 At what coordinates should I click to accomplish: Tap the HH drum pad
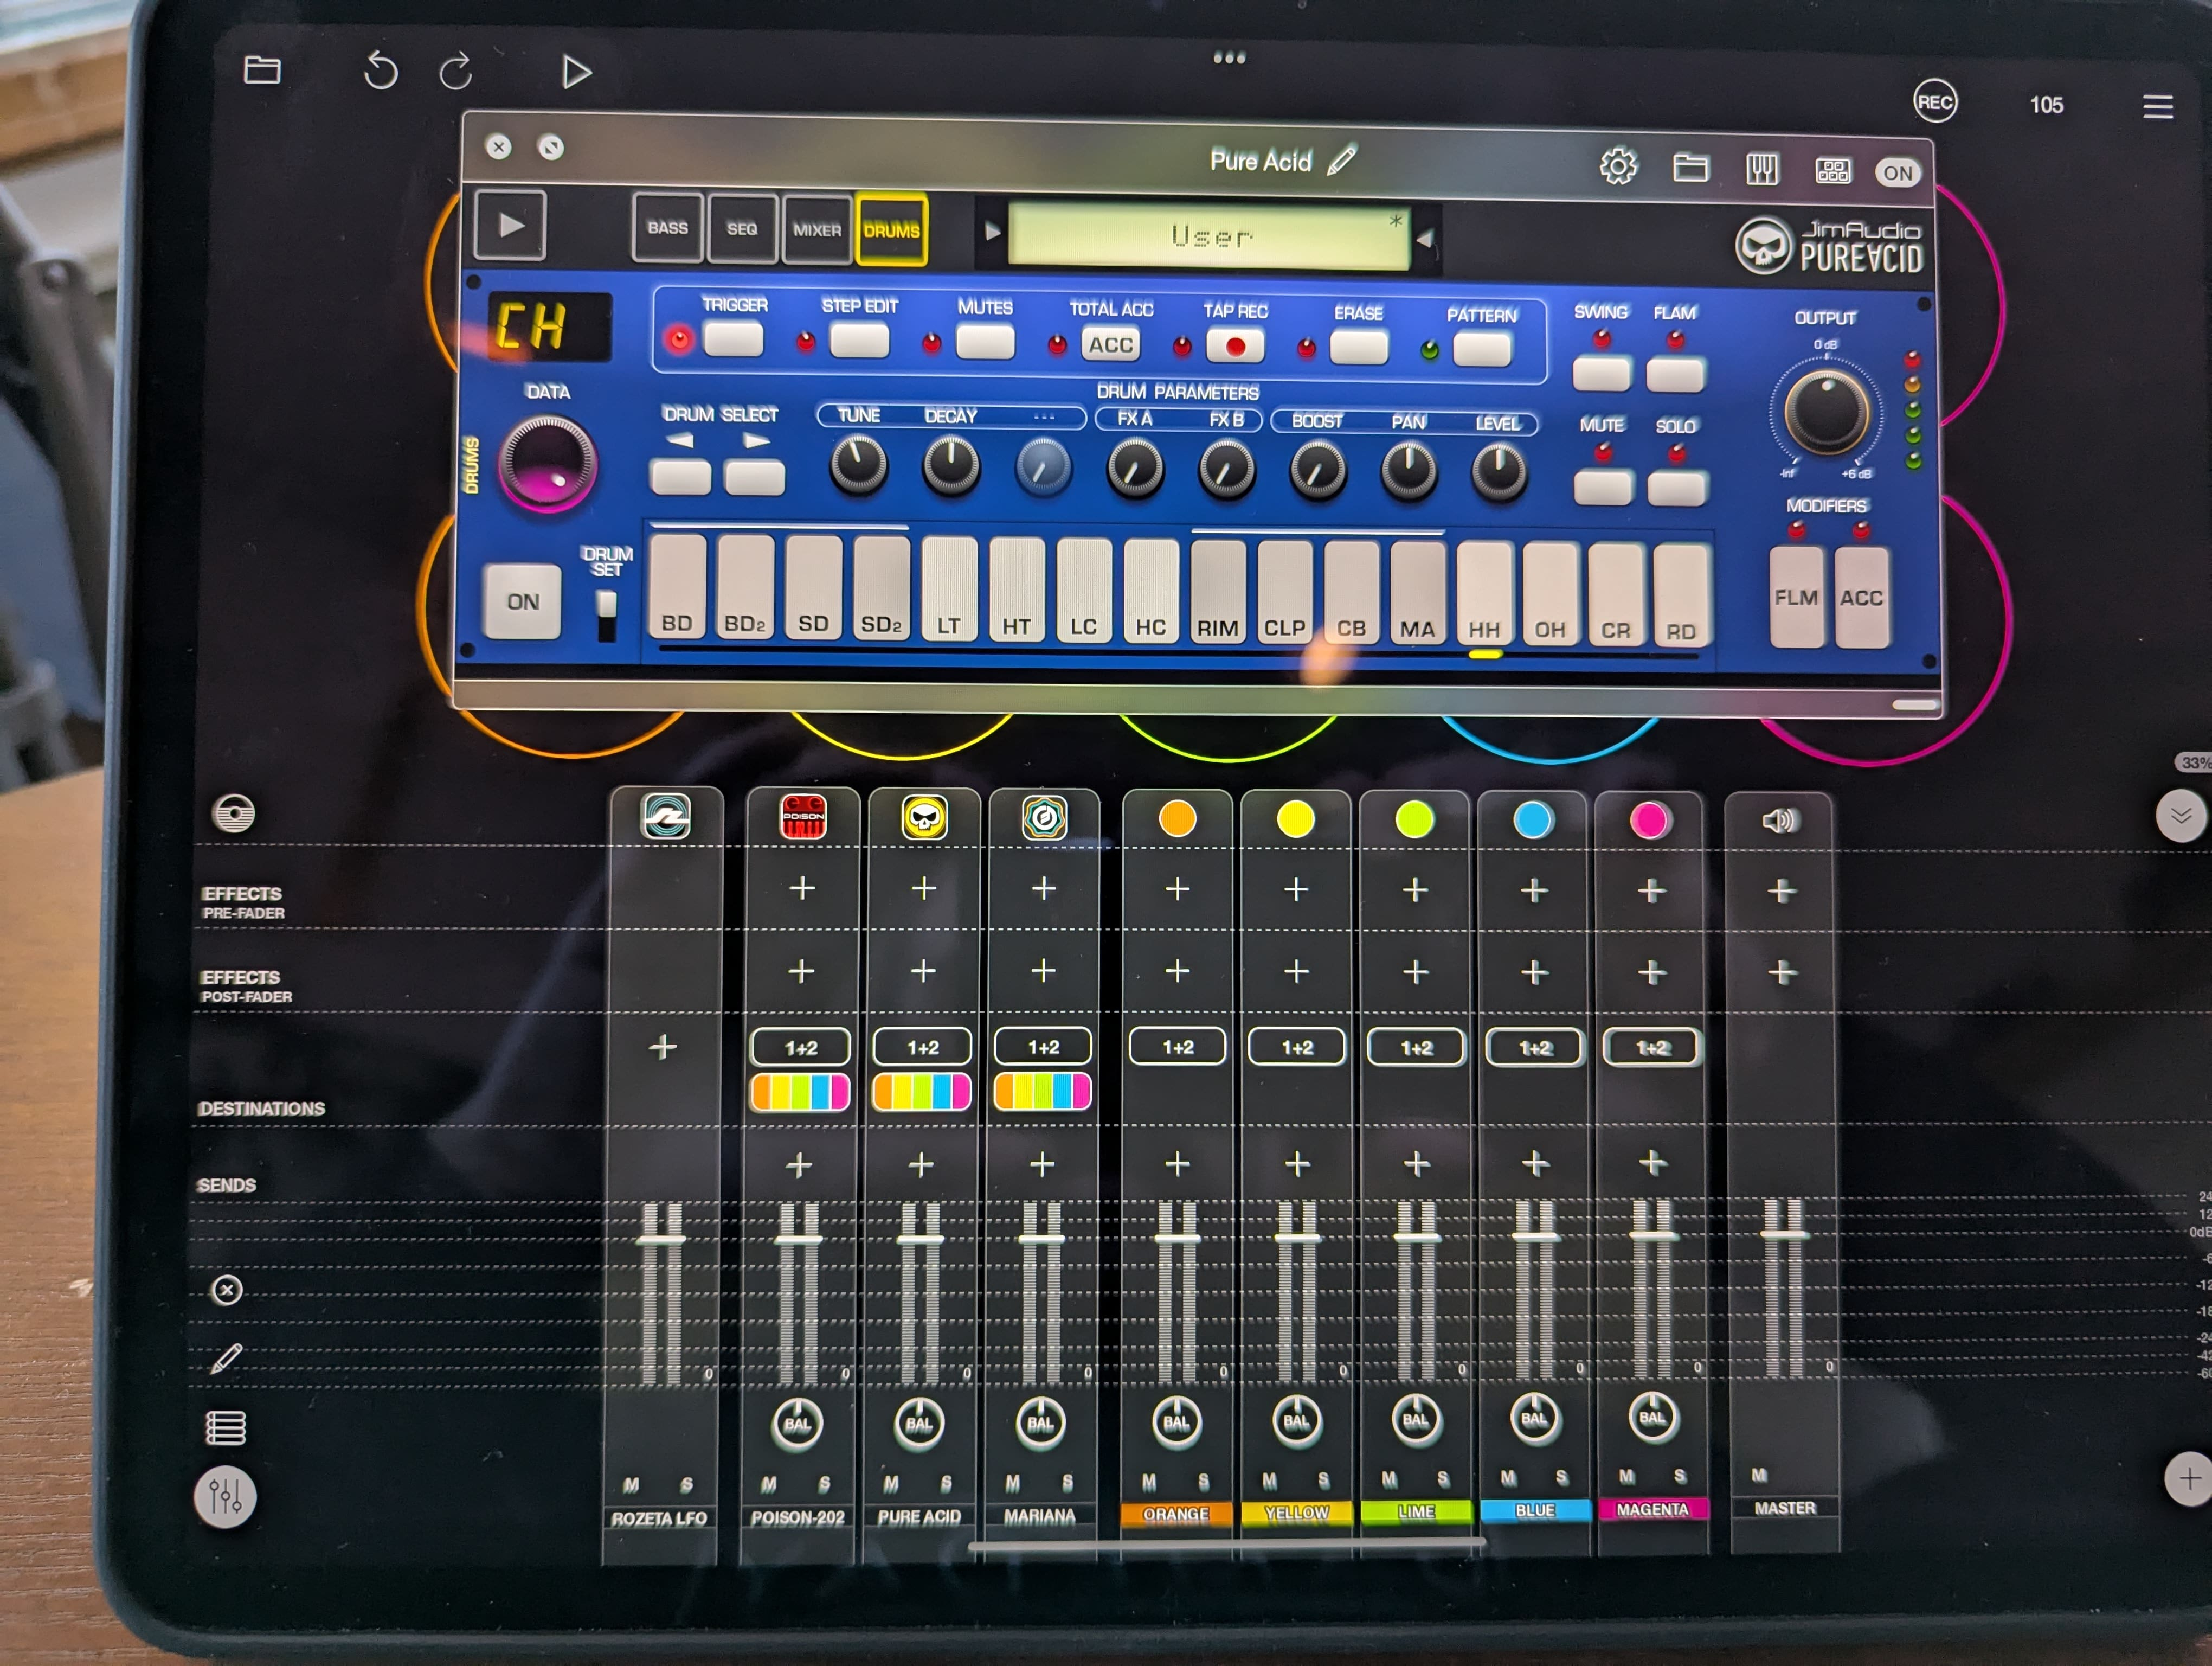tap(1484, 594)
